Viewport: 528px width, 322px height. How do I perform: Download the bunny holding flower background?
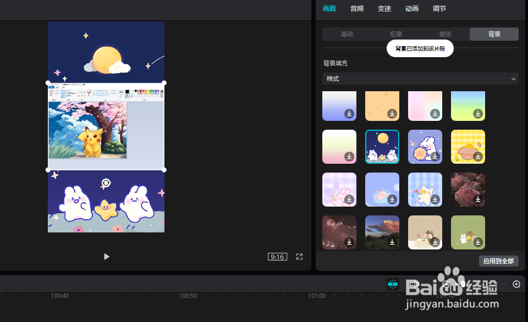pyautogui.click(x=435, y=157)
